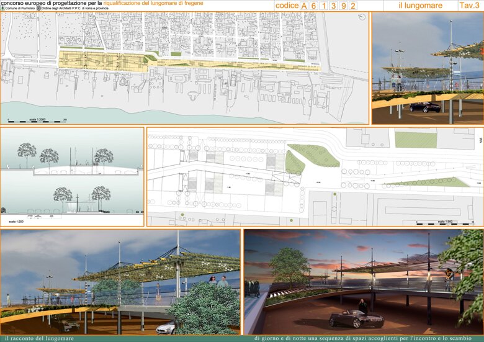Screen dimensions: 484x342
Task: Click the green hatched square in detail plan
Action: [x=416, y=140]
